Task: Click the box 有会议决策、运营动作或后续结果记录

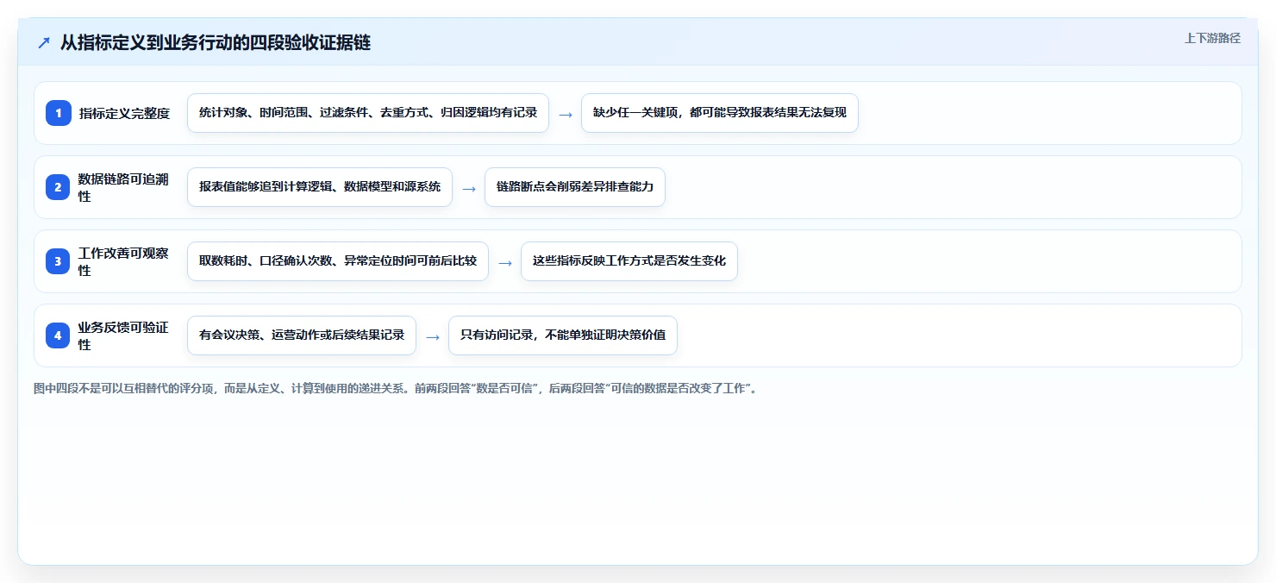Action: [x=302, y=335]
